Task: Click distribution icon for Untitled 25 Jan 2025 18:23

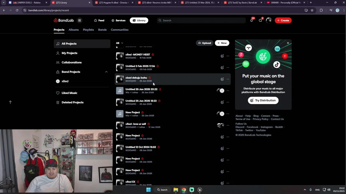Action: coord(222,102)
